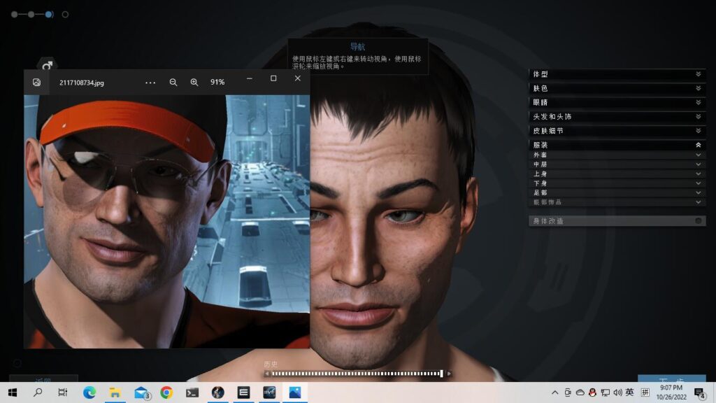Viewport: 716px width, 403px height.
Task: Open the photo viewer more options menu
Action: (150, 82)
